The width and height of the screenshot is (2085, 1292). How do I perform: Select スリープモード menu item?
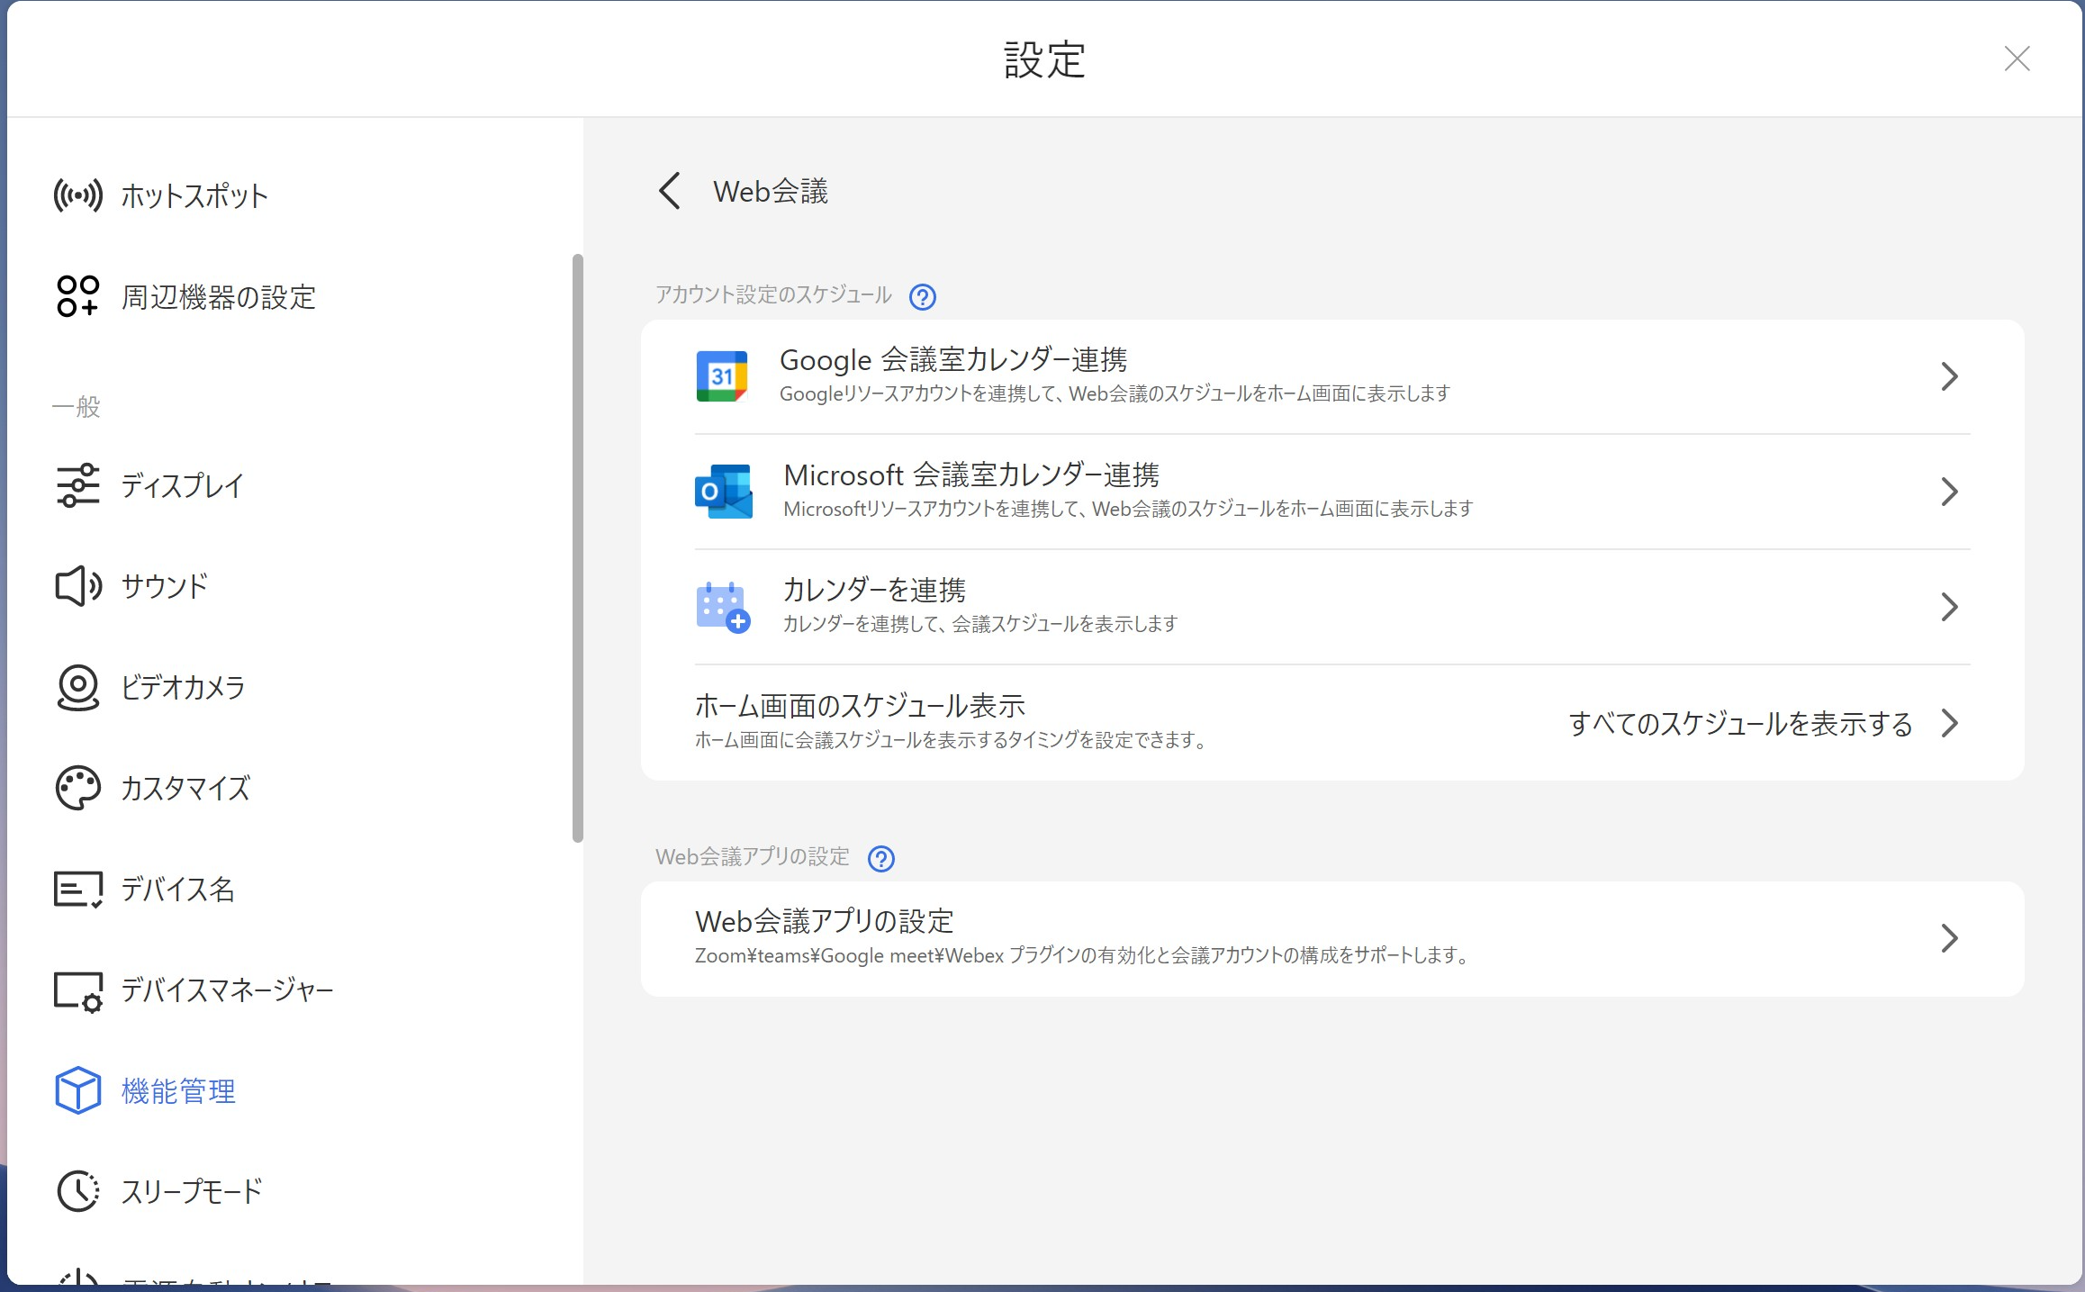point(191,1191)
